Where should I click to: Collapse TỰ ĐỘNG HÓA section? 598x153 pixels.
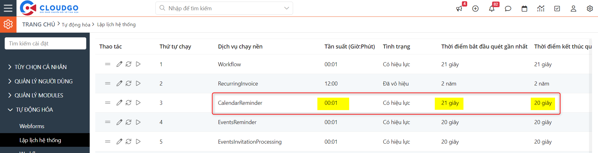coord(34,109)
